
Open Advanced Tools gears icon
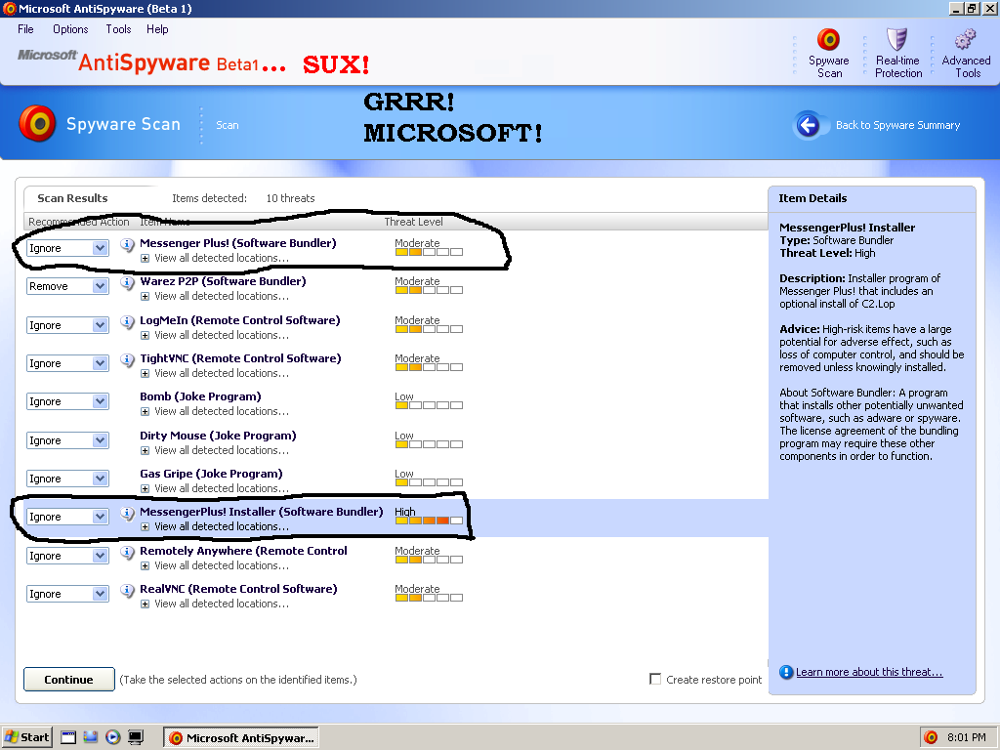click(x=966, y=41)
